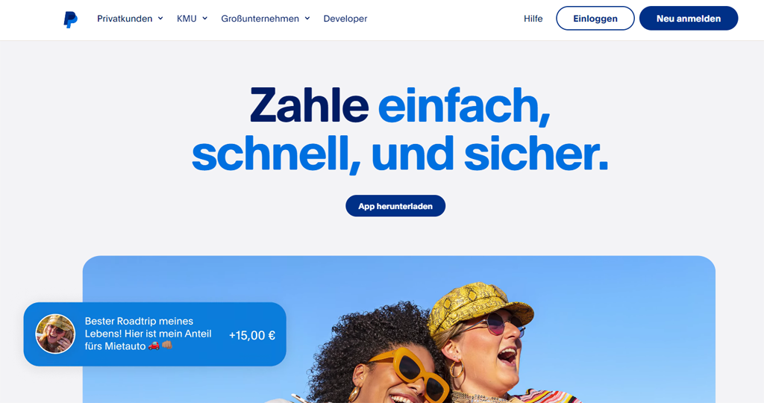Click the fist bump emoji in message
The height and width of the screenshot is (403, 764).
tap(167, 346)
